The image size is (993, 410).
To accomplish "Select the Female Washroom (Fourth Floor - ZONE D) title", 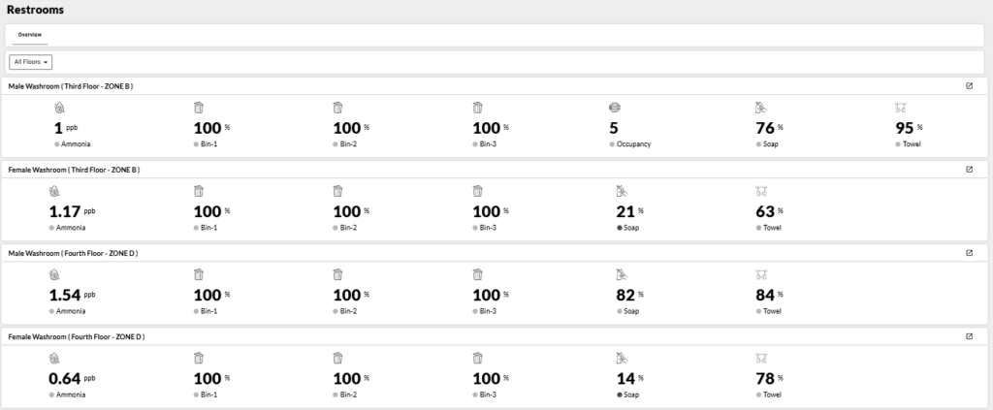I will click(76, 336).
